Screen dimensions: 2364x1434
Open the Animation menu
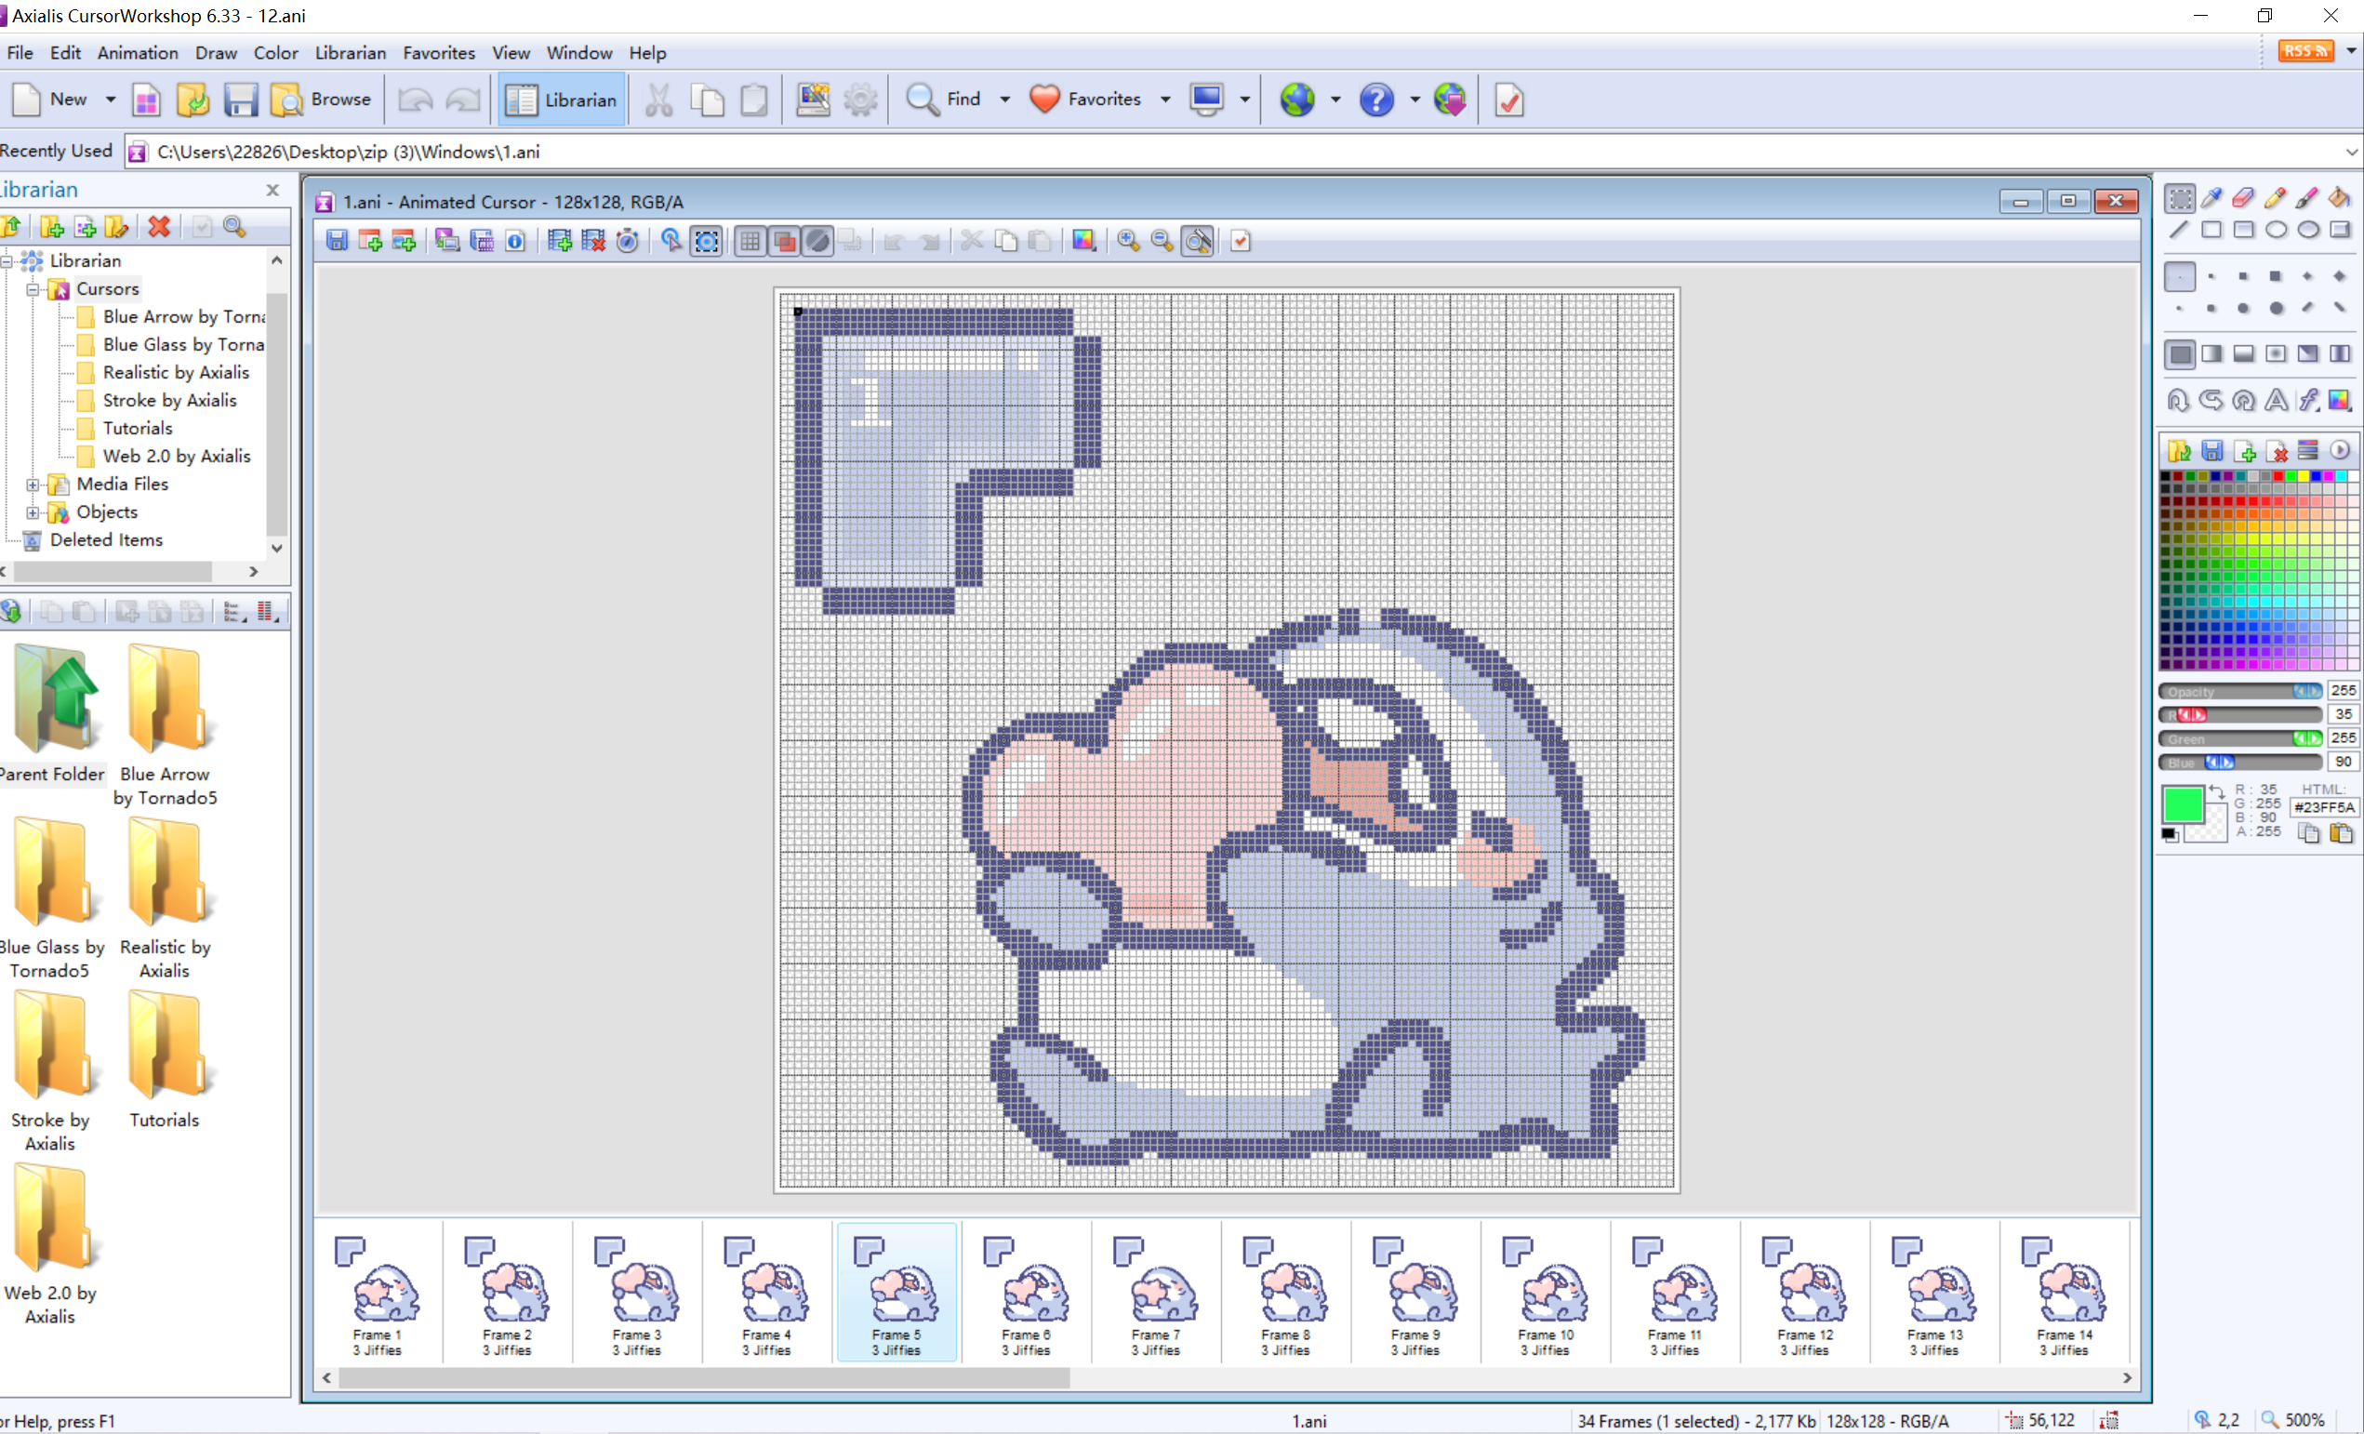click(x=138, y=53)
